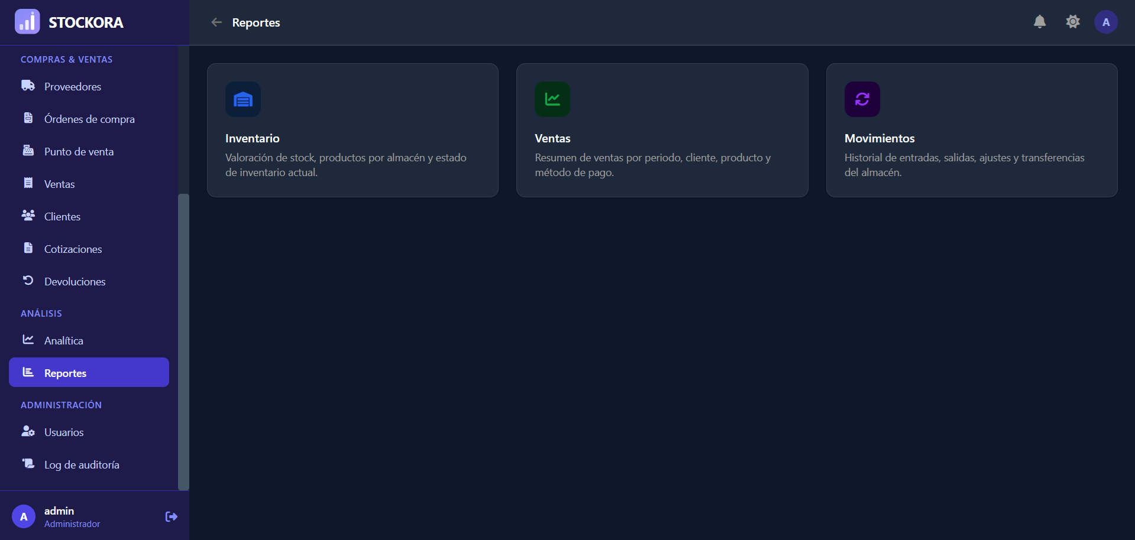Select Punto de venta in the sidebar
The height and width of the screenshot is (540, 1135).
89,151
